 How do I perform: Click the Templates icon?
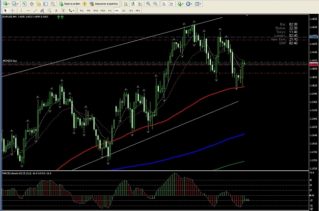point(197,4)
